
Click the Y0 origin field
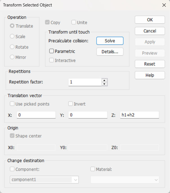88,147
